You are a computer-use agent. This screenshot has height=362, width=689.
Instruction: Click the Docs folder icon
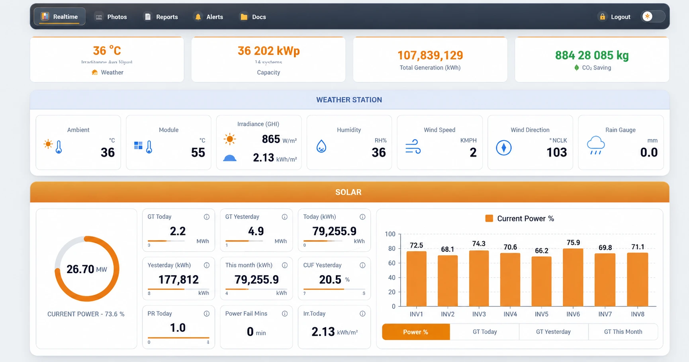pos(244,17)
